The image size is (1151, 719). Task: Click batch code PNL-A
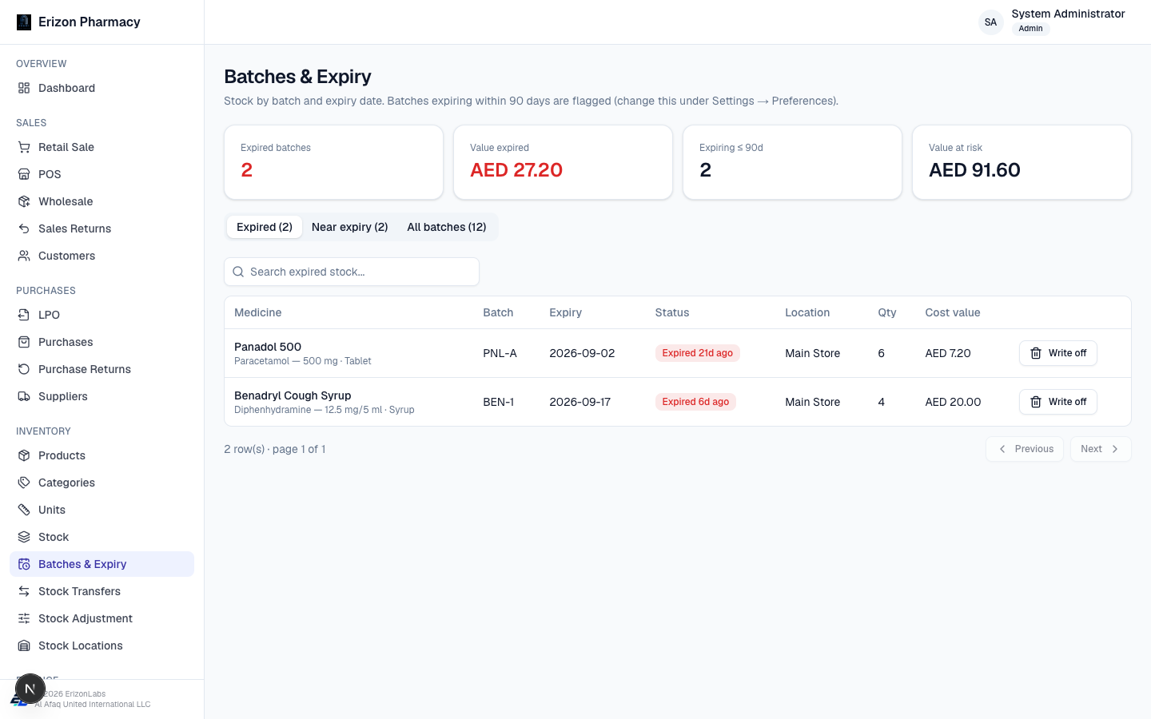point(500,353)
